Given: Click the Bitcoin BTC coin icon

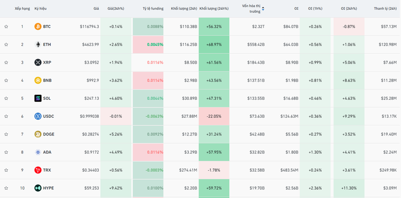Looking at the screenshot, I should click(x=38, y=26).
